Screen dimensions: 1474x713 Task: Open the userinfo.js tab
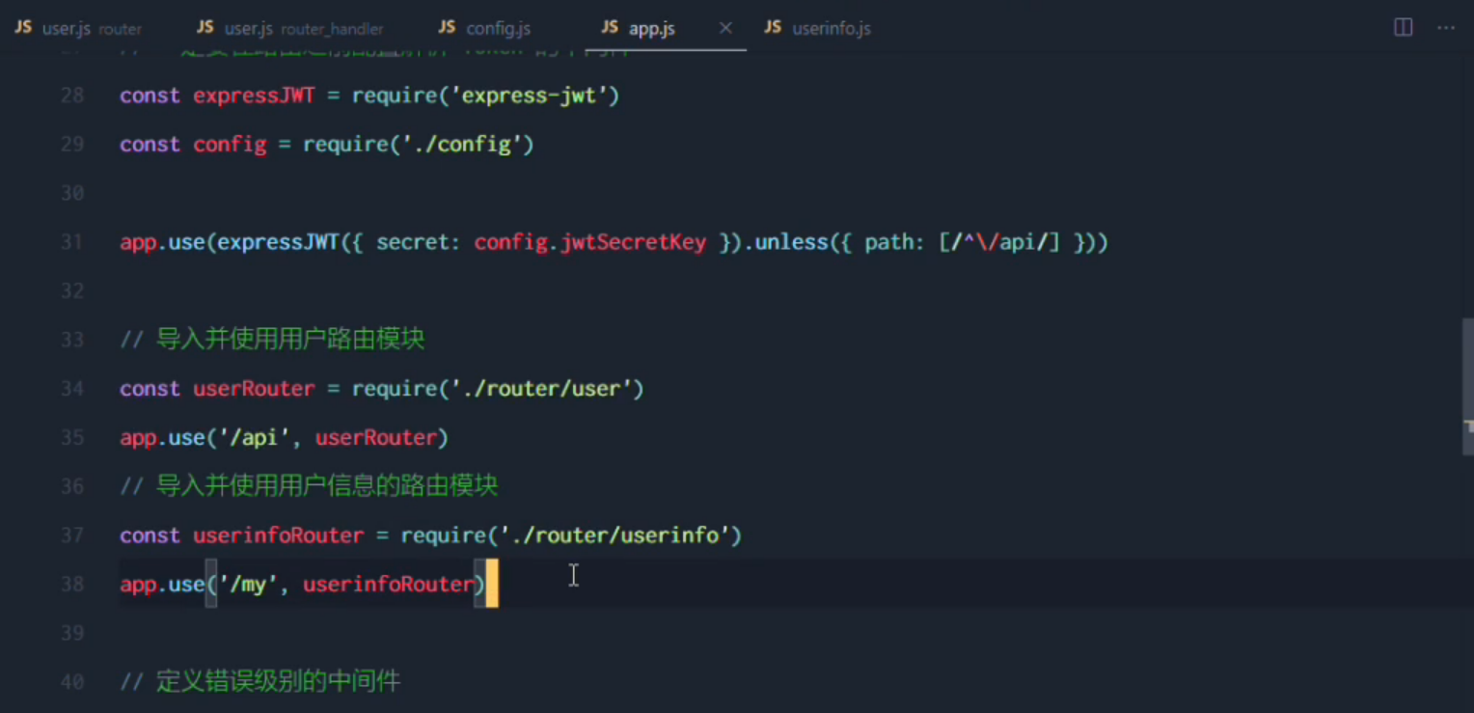pos(818,28)
